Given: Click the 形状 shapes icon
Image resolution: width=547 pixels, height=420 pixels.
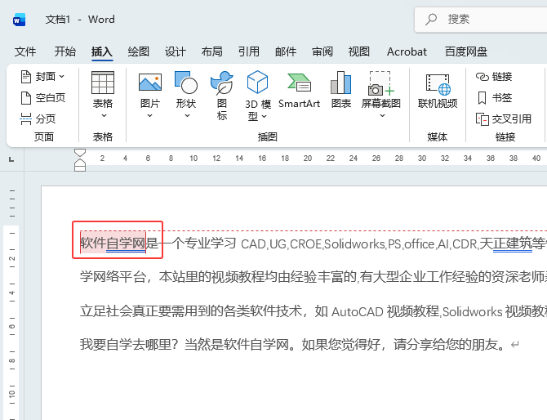Looking at the screenshot, I should (x=186, y=83).
